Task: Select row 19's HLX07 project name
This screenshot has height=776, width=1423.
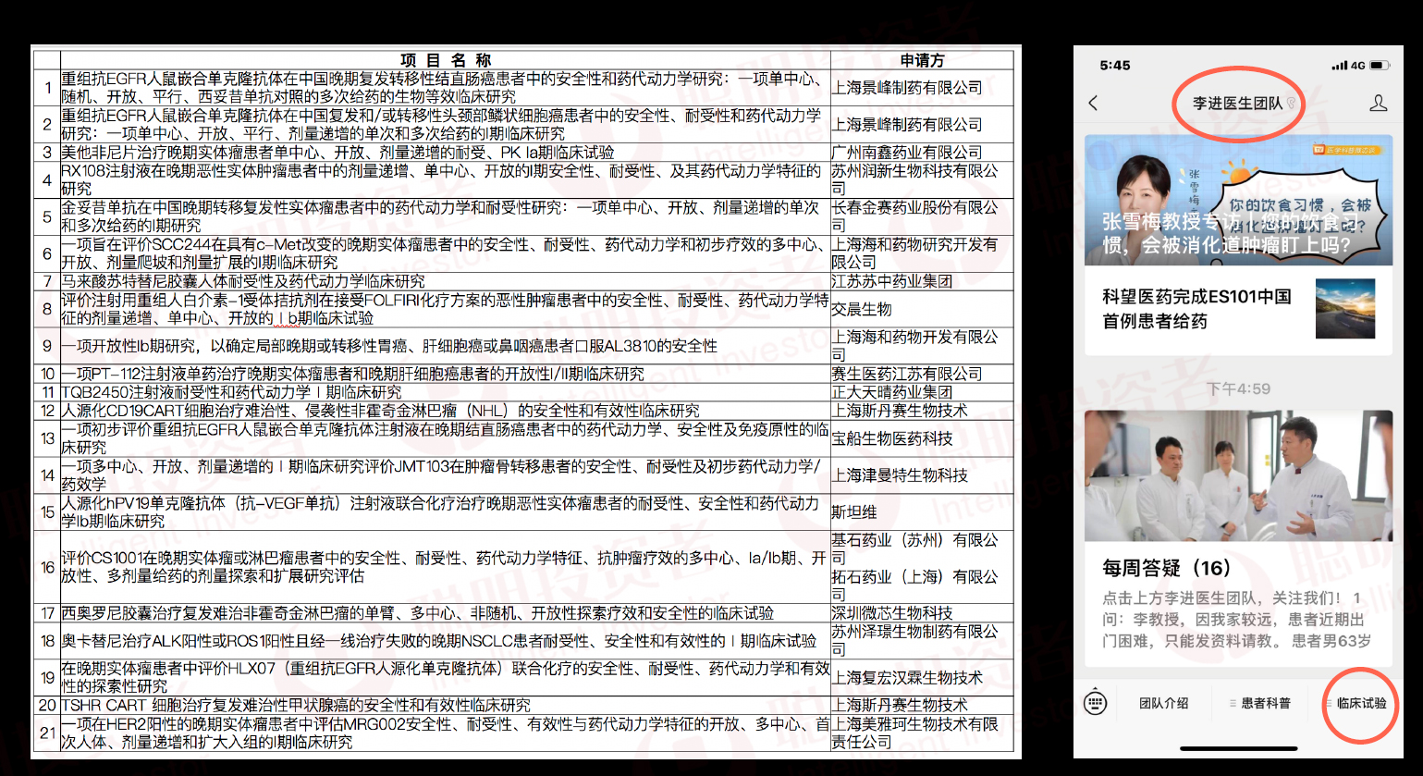Action: (x=446, y=678)
